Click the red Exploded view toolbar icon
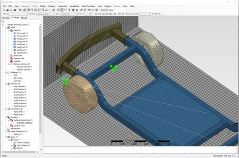The width and height of the screenshot is (239, 158). pos(73,10)
